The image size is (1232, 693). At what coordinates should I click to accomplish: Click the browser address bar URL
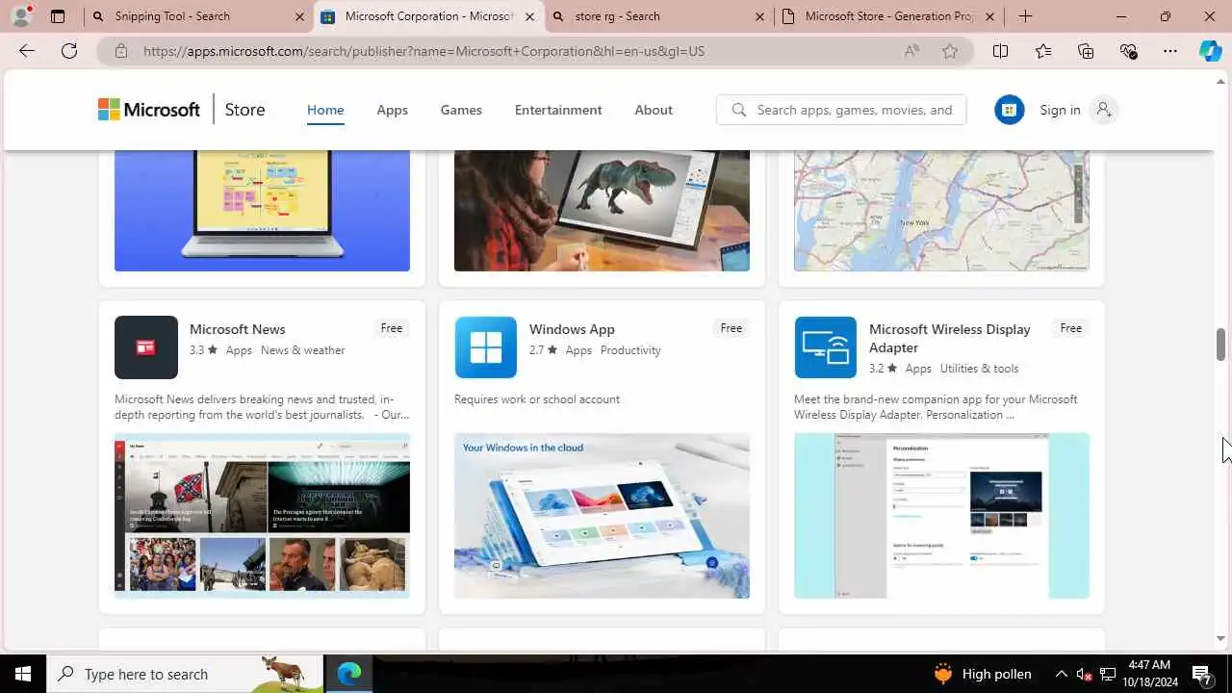pos(423,51)
